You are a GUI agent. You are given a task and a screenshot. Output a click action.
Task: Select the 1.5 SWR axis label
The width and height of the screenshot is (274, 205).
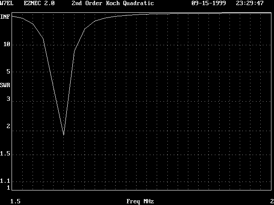5,154
